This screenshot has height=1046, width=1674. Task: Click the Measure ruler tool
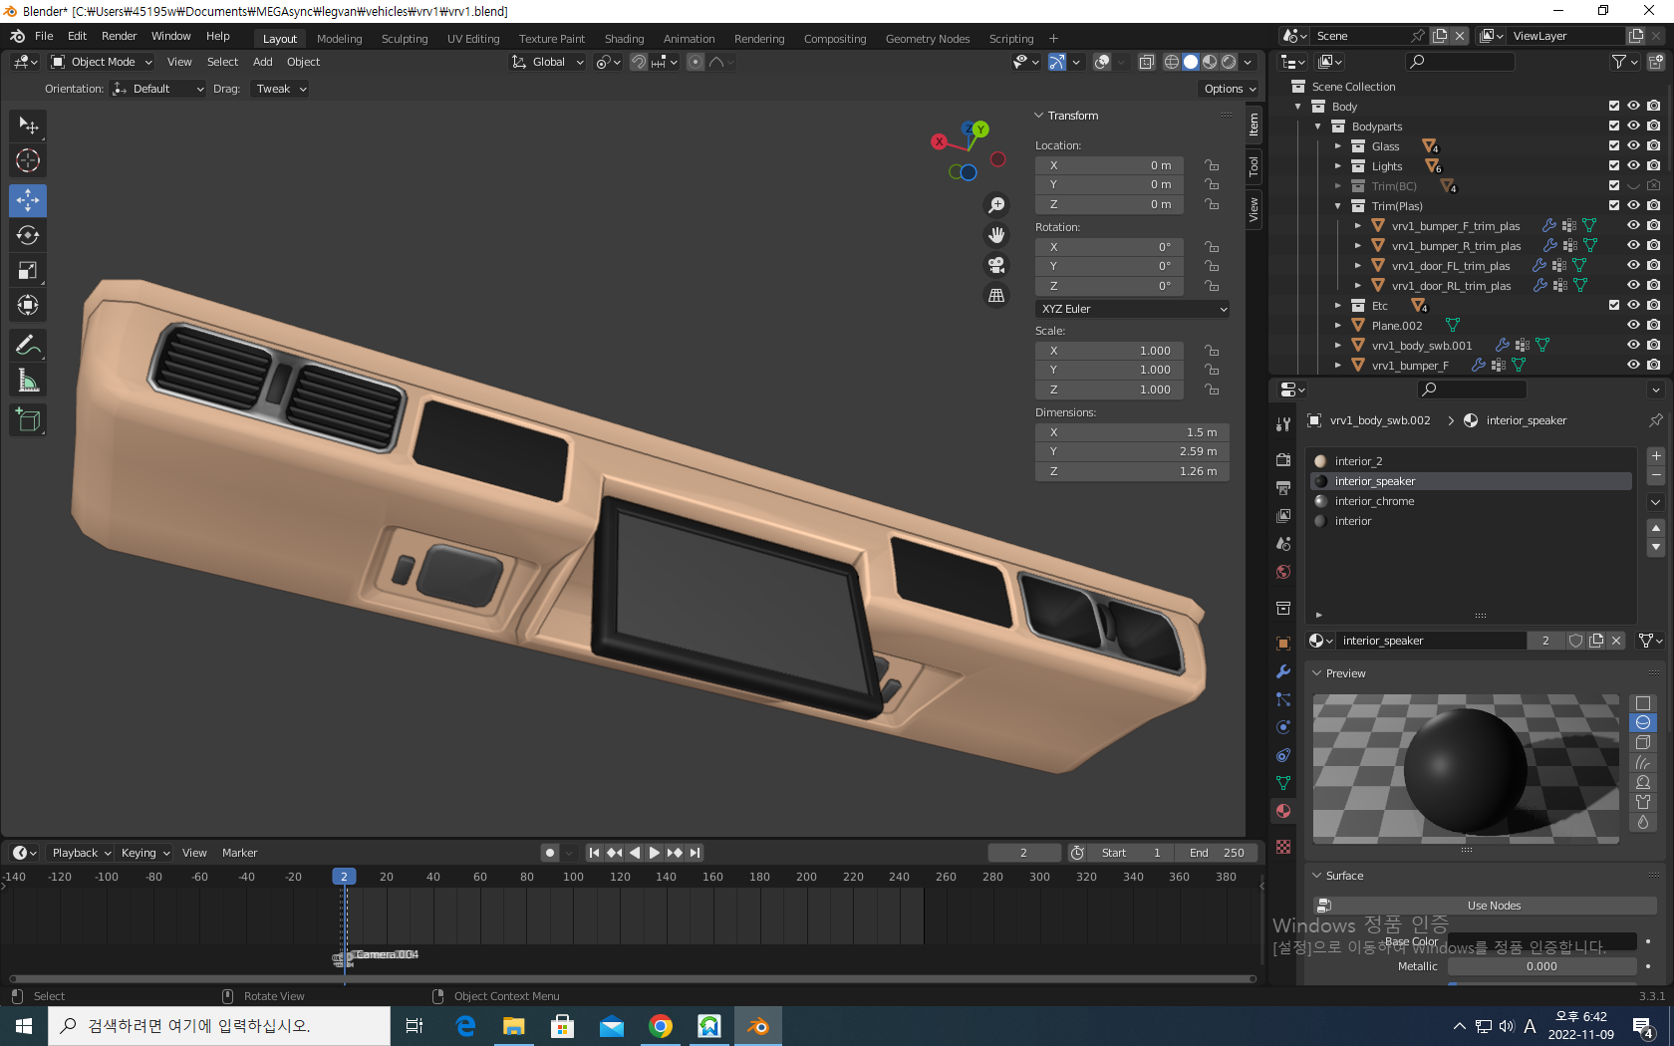pyautogui.click(x=28, y=381)
